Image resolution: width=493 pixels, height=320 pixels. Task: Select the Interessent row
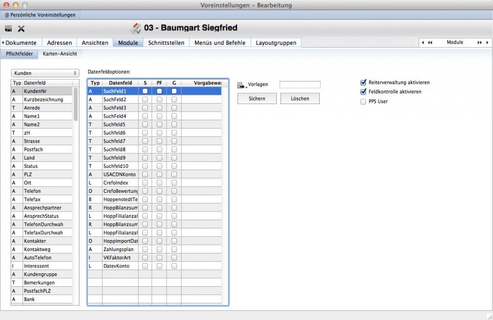pyautogui.click(x=41, y=266)
